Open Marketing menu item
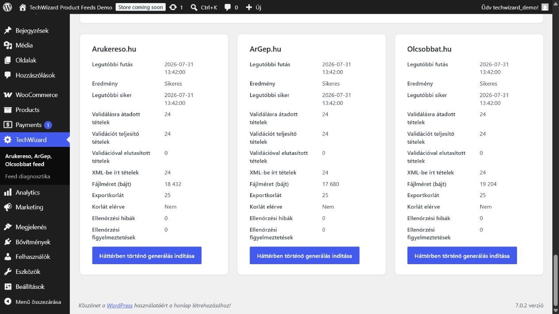This screenshot has width=559, height=314. pyautogui.click(x=29, y=207)
